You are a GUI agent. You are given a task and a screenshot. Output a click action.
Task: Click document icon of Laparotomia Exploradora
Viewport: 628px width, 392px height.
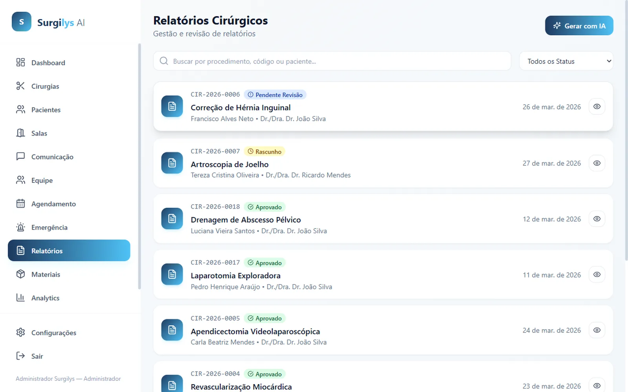(172, 274)
